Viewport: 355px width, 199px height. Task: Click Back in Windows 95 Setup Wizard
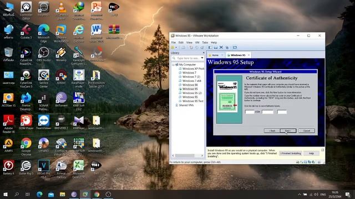click(272, 130)
